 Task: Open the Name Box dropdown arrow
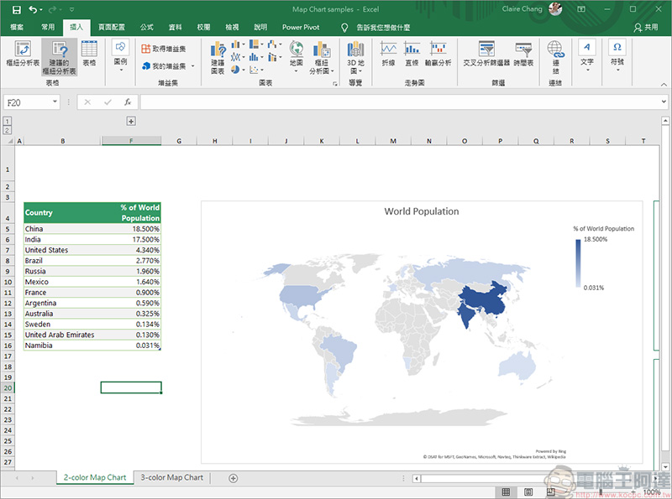[55, 101]
